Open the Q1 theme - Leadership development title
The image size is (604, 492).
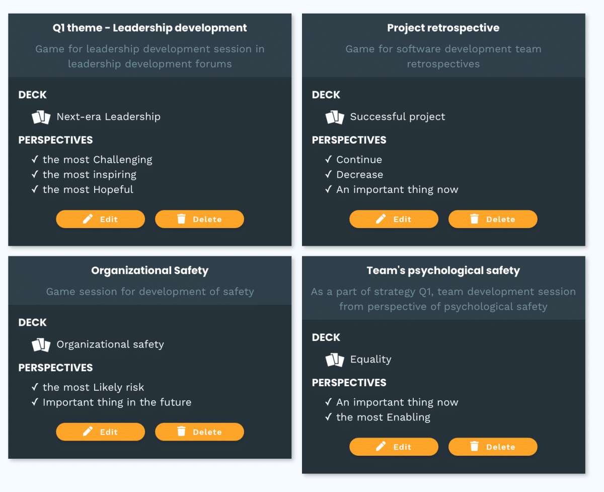coord(150,28)
